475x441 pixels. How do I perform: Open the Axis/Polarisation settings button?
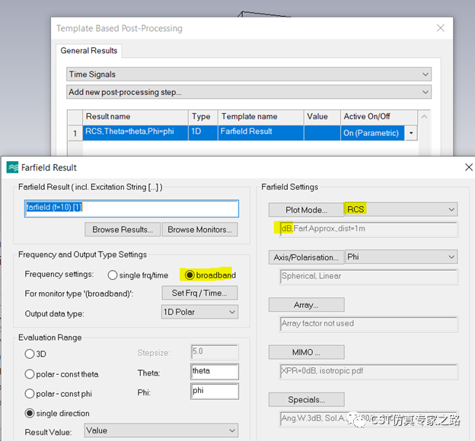coord(306,257)
